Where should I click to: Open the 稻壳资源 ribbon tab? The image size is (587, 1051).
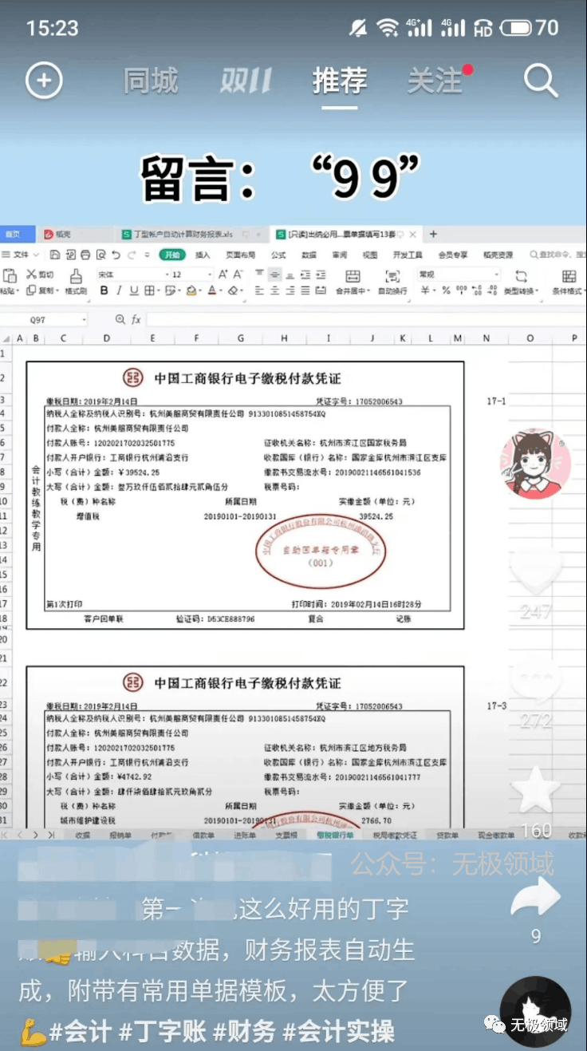[498, 255]
